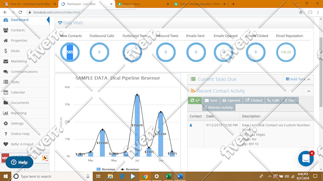Open File Explorer from the taskbar
323x181 pixels.
pyautogui.click(x=110, y=176)
